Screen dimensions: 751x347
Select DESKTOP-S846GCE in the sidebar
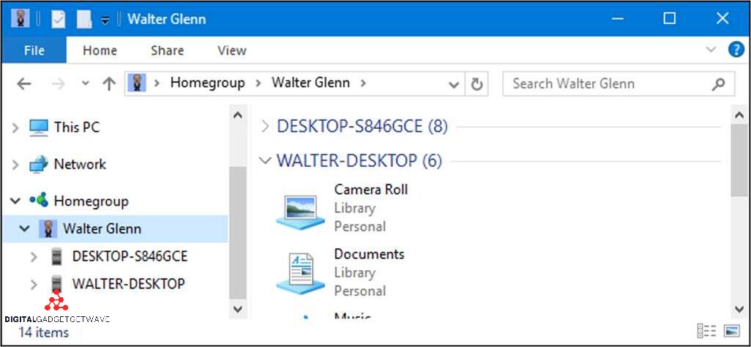click(130, 256)
